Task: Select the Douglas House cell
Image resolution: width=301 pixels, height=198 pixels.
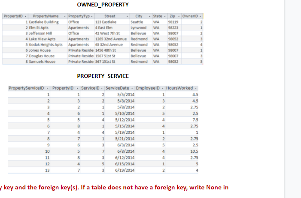Action: tap(48, 56)
